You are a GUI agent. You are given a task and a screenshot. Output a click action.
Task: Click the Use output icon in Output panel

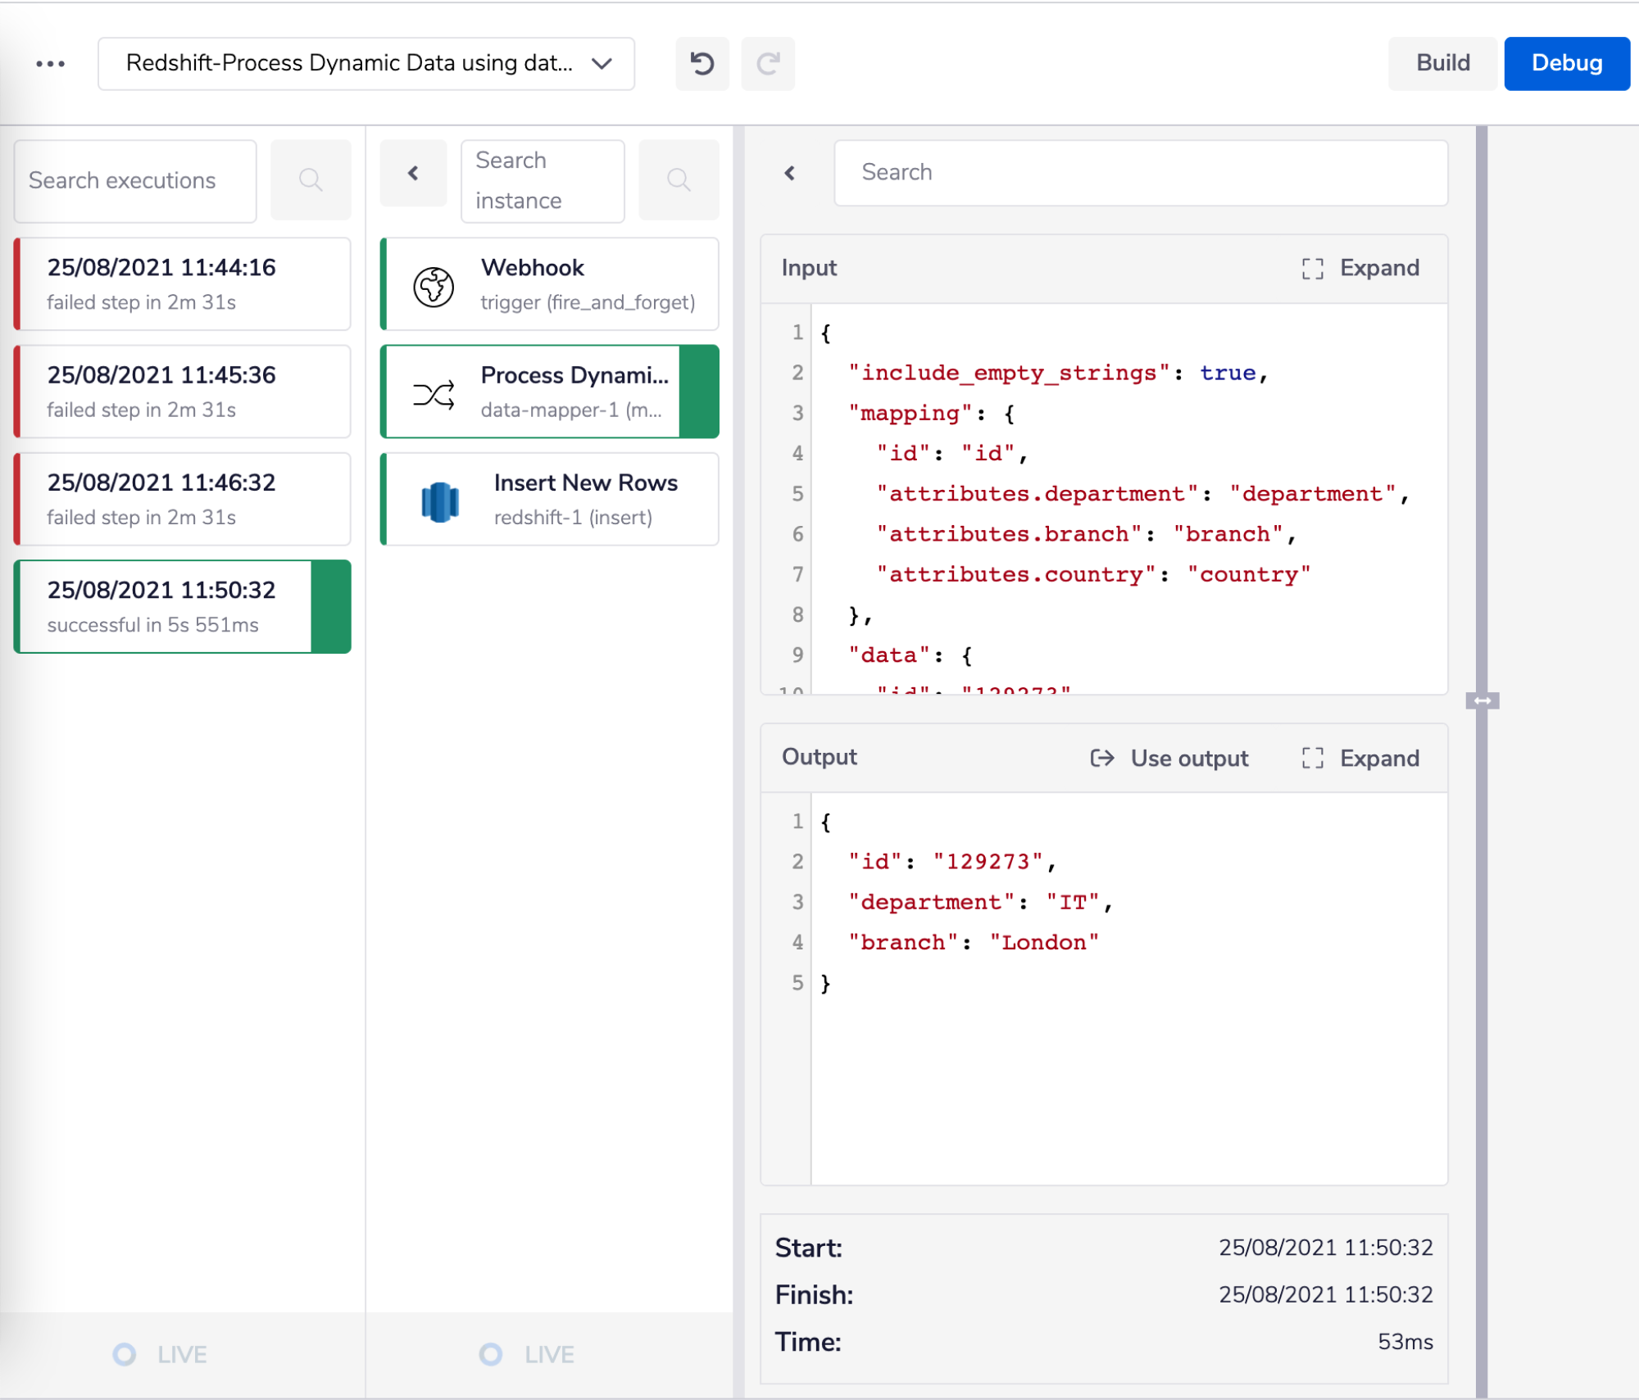point(1102,758)
